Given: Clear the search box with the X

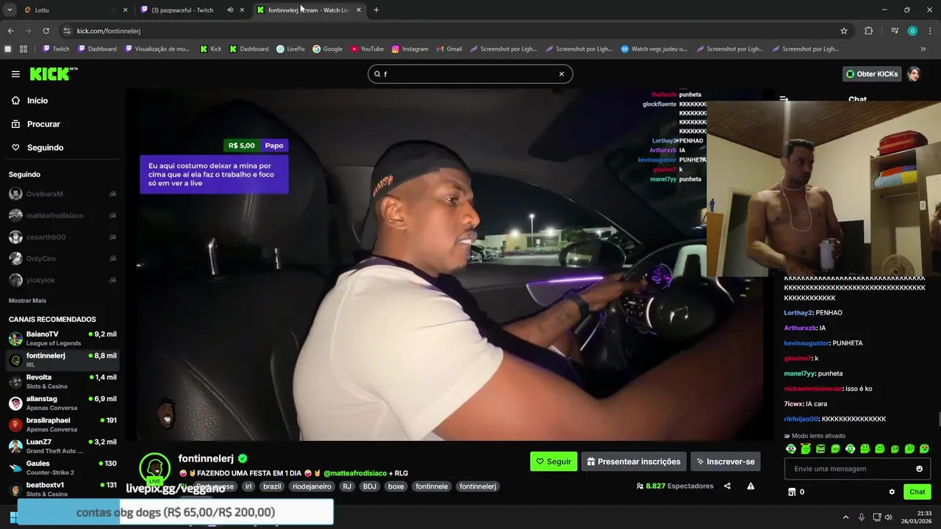Looking at the screenshot, I should click(562, 74).
